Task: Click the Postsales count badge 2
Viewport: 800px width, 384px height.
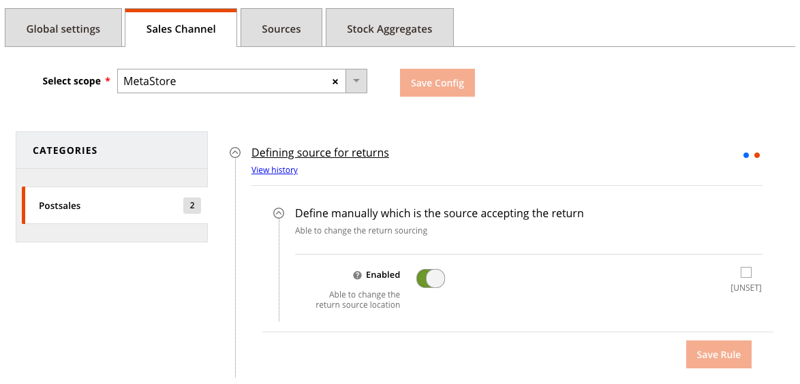Action: point(192,206)
